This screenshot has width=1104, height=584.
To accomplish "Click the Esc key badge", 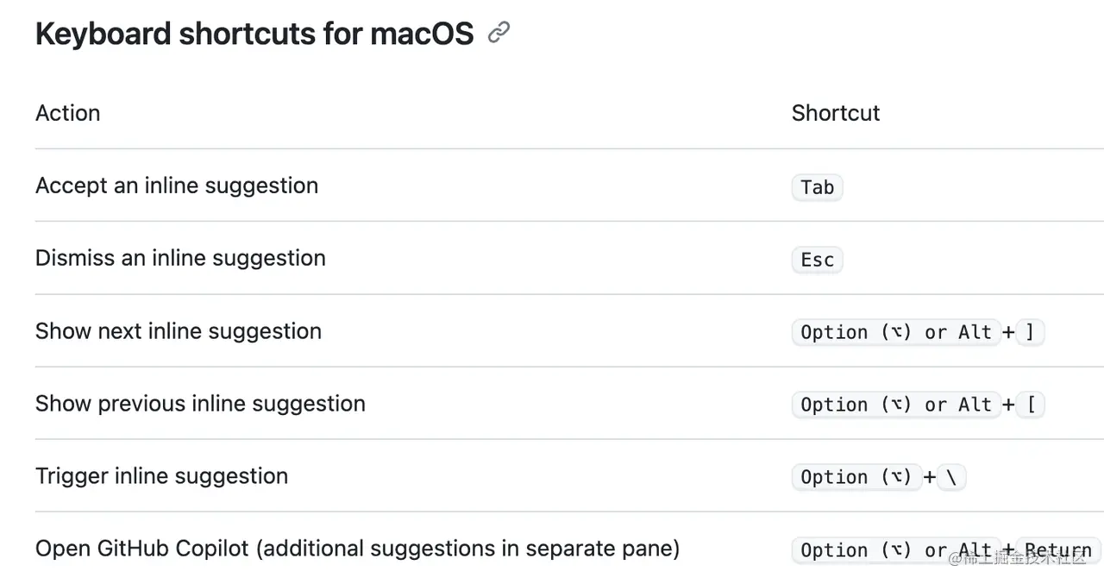I will [817, 260].
